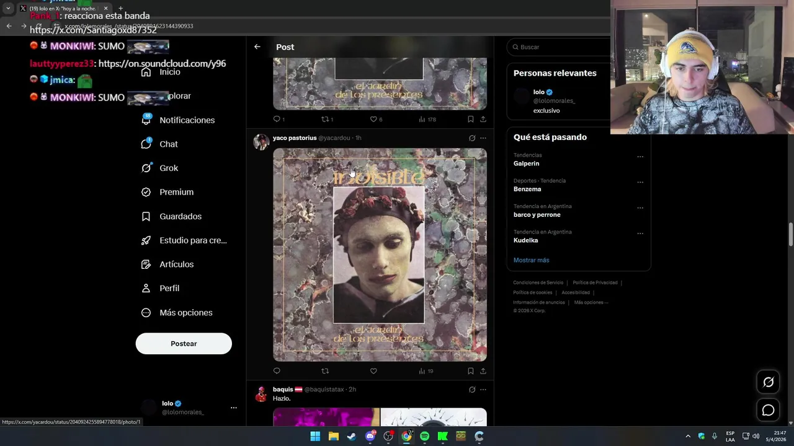The height and width of the screenshot is (446, 794).
Task: Open Steam from taskbar
Action: (352, 436)
